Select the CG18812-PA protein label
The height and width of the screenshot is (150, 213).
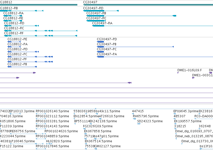[18, 44]
